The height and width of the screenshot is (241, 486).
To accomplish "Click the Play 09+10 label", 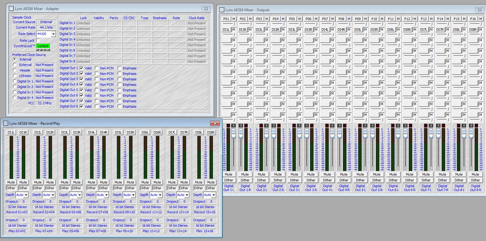I will tap(124, 231).
